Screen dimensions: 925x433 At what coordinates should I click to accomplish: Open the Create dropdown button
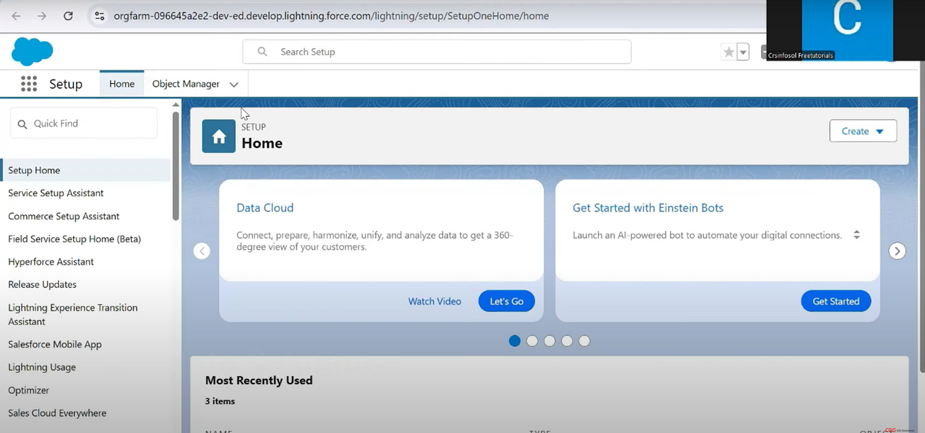(x=863, y=131)
